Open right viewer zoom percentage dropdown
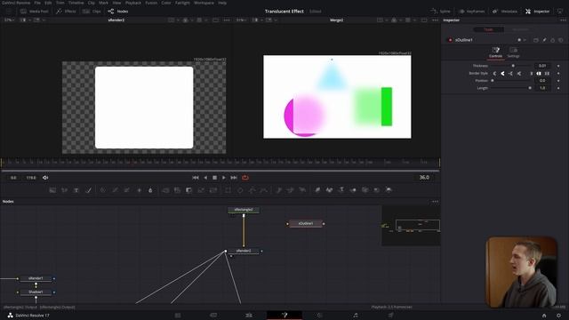The width and height of the screenshot is (569, 320). (x=242, y=20)
